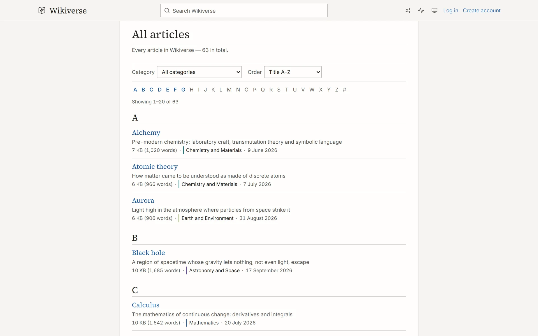Viewport: 538px width, 336px height.
Task: Click the 'All articles' page heading
Action: (161, 34)
